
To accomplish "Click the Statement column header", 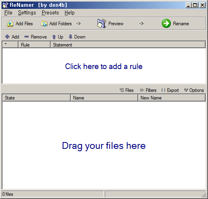I will coord(128,45).
